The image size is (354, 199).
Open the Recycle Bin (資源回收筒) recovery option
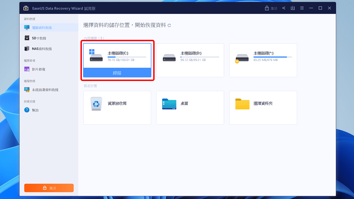(117, 108)
